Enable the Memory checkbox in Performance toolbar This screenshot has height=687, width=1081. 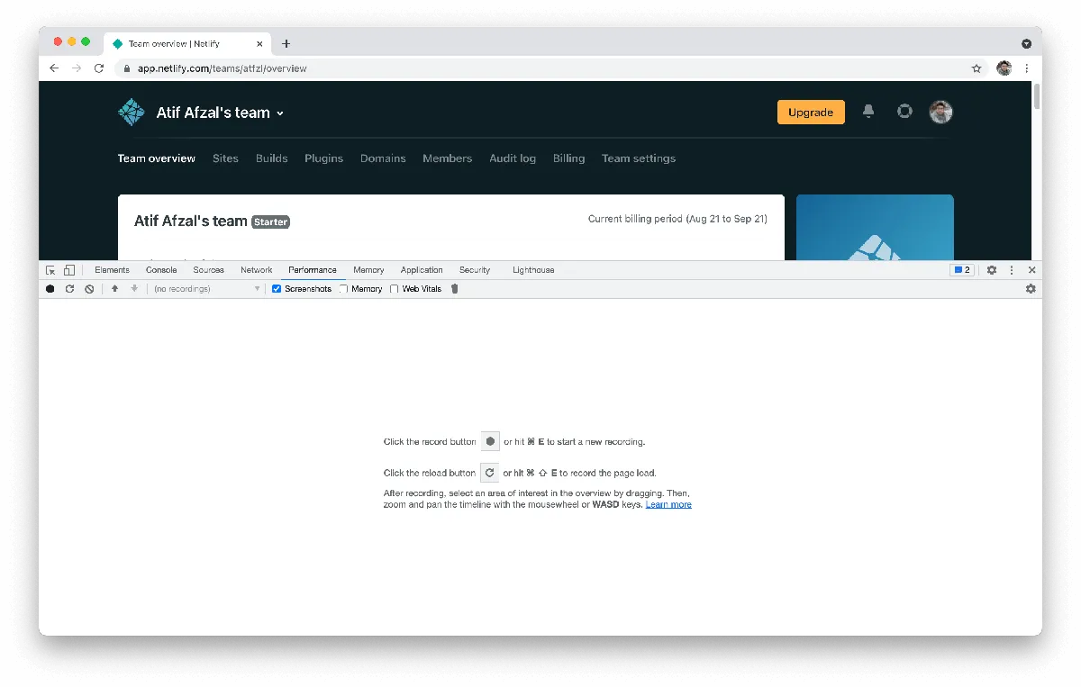point(344,289)
